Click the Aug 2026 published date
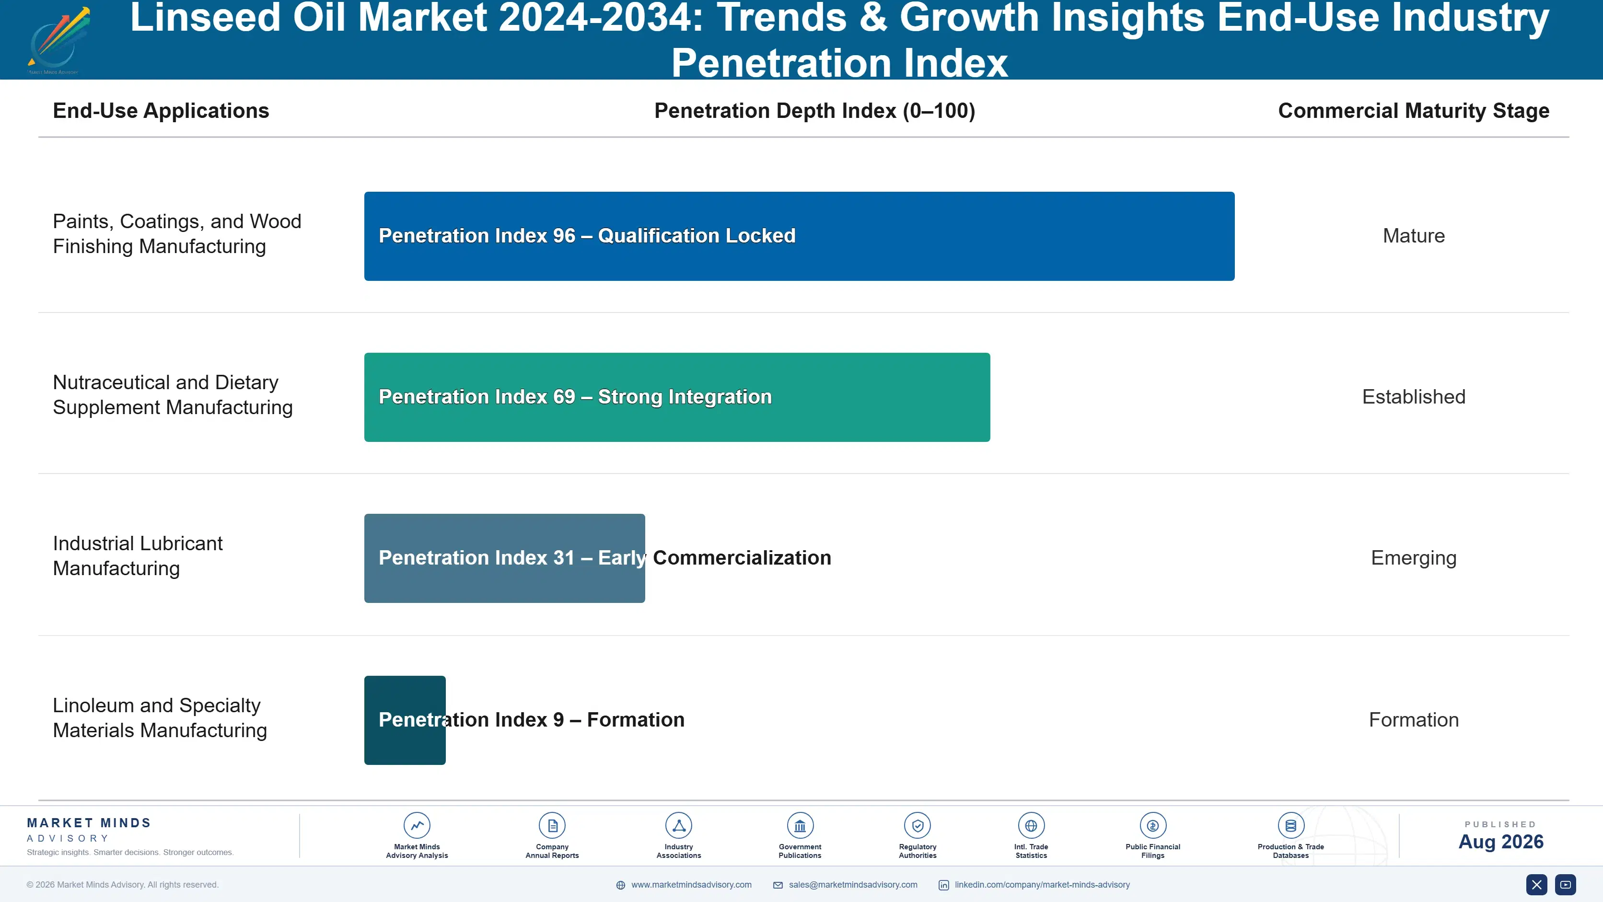The image size is (1603, 902). click(x=1501, y=842)
